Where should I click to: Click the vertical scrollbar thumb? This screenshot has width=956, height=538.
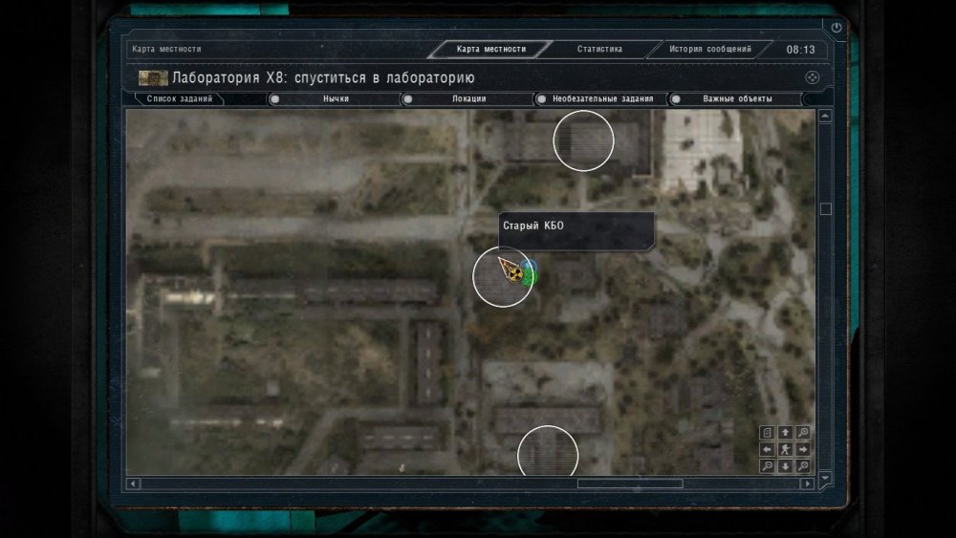coord(826,209)
